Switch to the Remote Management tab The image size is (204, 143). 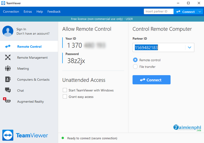[29, 58]
